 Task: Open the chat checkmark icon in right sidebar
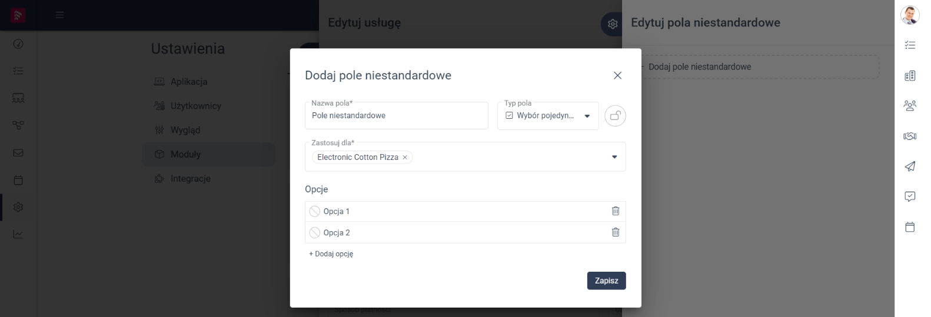coord(910,196)
